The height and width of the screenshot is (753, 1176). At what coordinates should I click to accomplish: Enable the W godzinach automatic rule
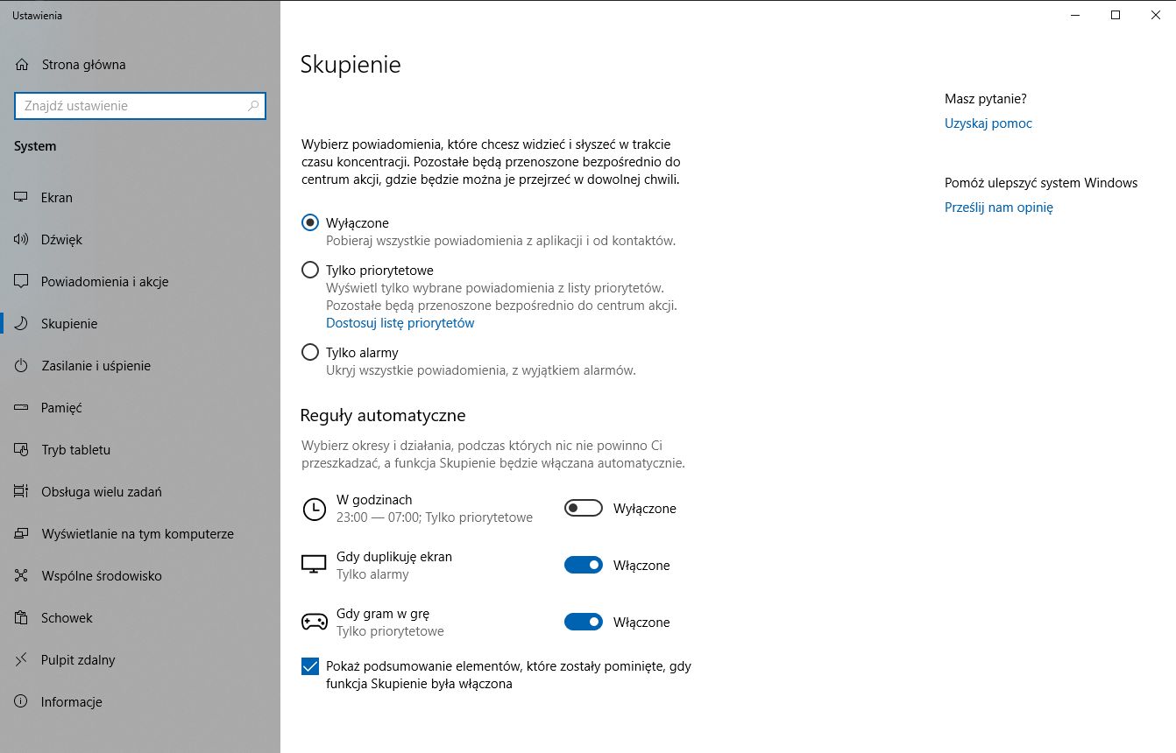click(584, 508)
